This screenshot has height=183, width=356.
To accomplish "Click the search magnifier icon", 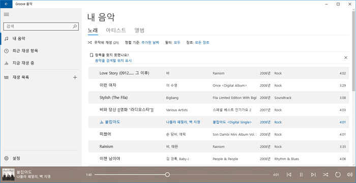I will (75, 26).
